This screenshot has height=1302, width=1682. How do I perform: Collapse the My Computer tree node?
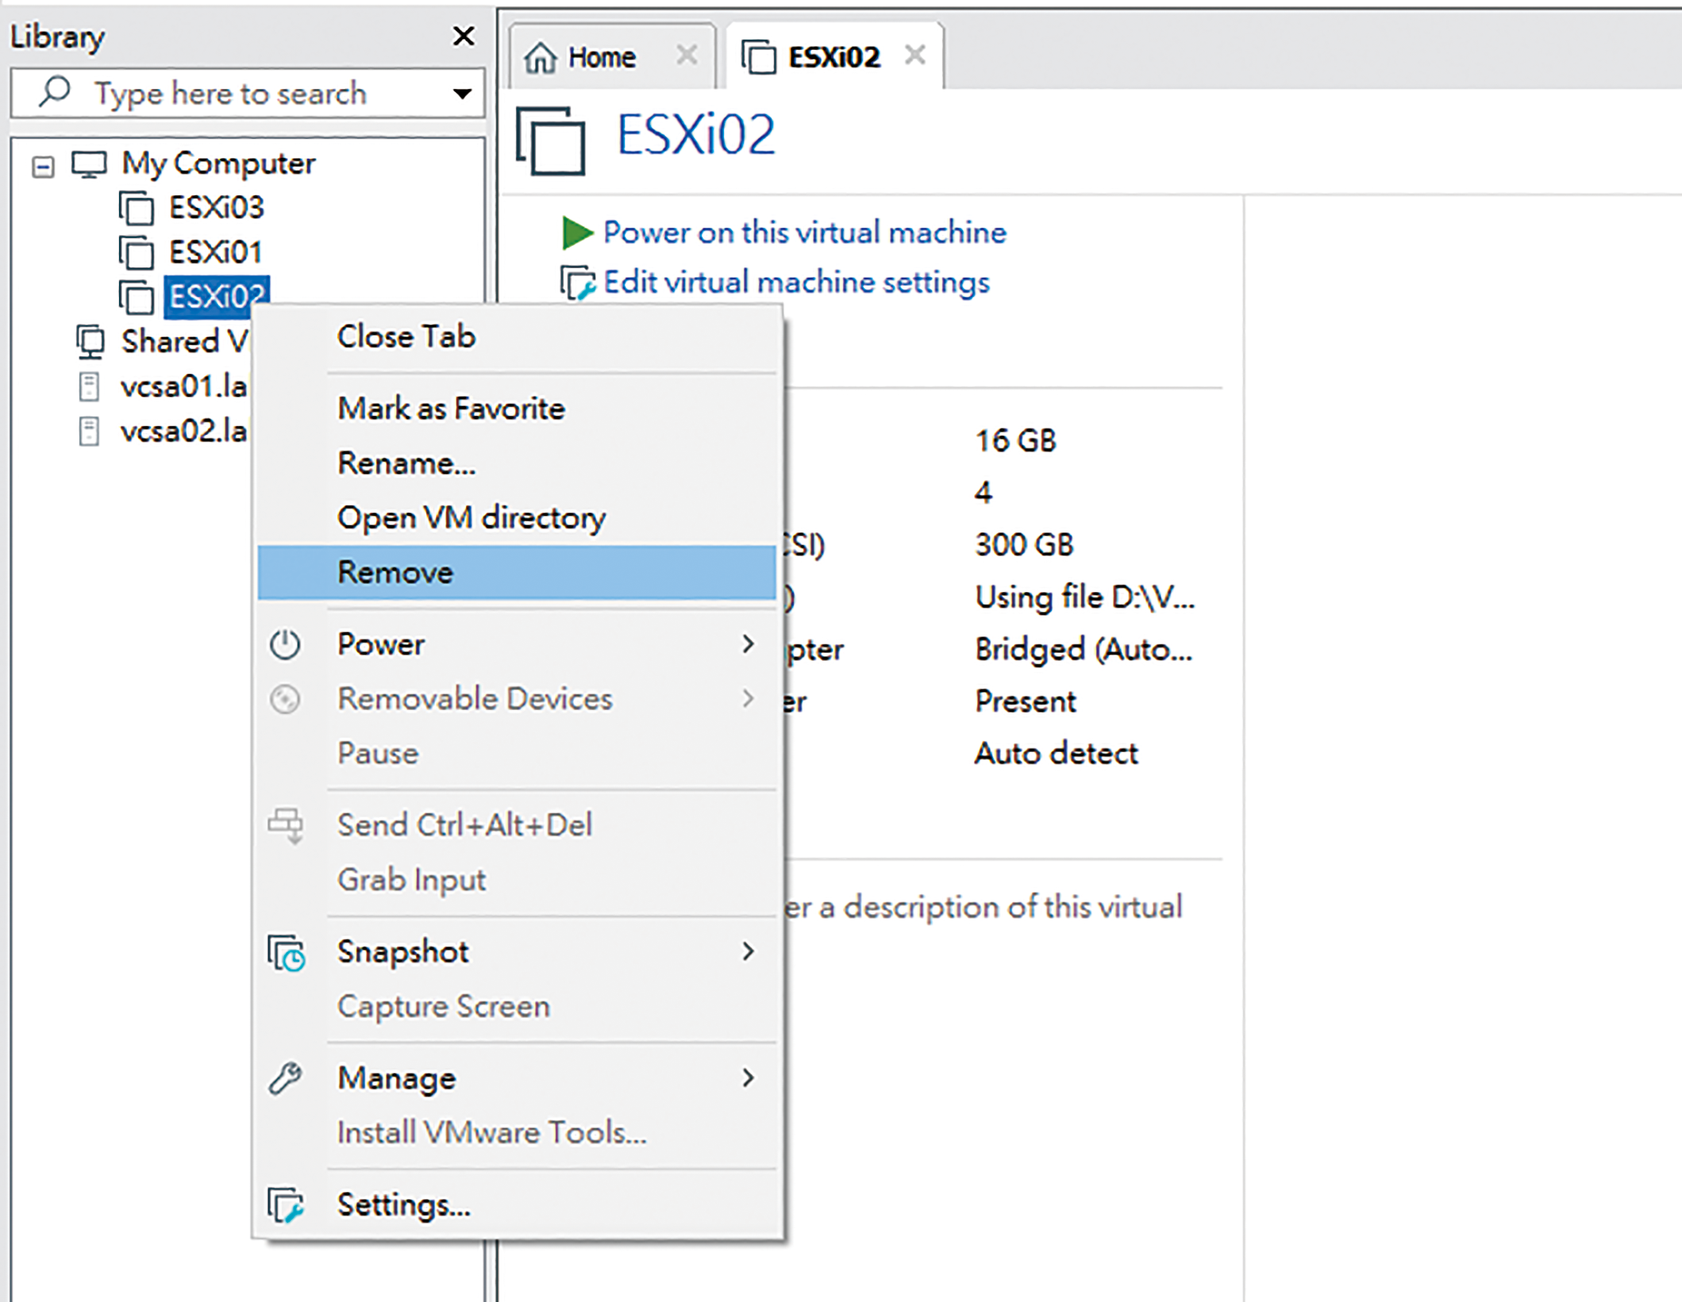(x=43, y=167)
